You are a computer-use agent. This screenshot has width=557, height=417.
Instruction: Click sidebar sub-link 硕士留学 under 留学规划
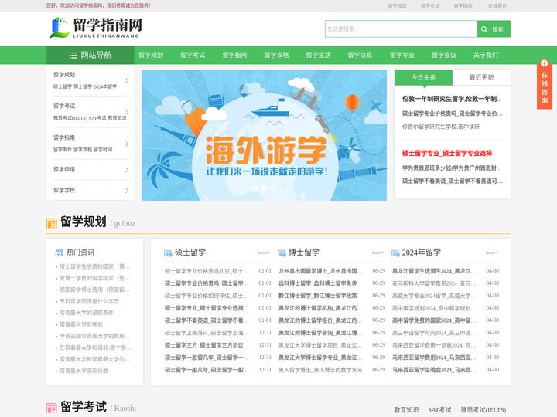point(63,86)
